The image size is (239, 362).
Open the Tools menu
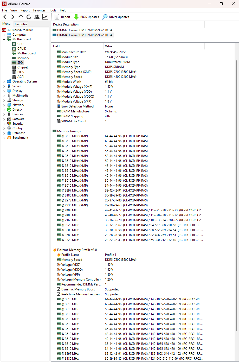click(53, 10)
